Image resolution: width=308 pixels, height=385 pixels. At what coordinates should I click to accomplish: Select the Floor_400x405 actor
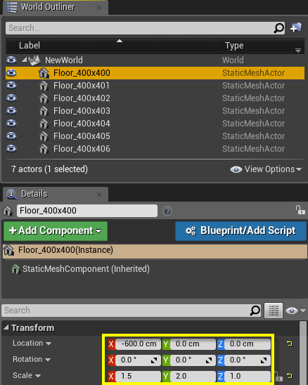[155, 136]
